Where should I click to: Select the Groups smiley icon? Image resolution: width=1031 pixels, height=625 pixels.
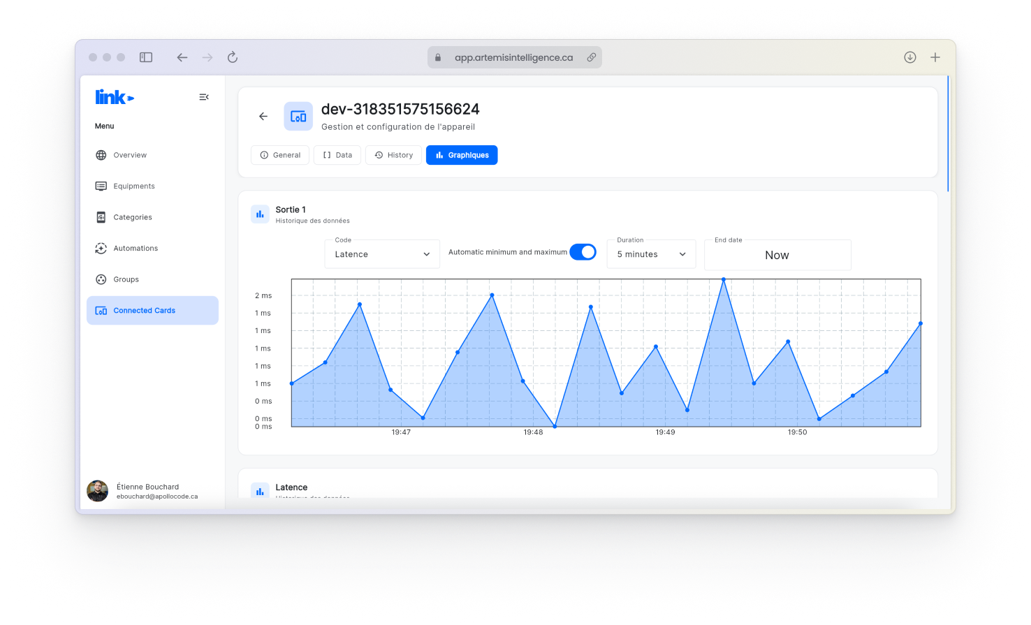101,279
